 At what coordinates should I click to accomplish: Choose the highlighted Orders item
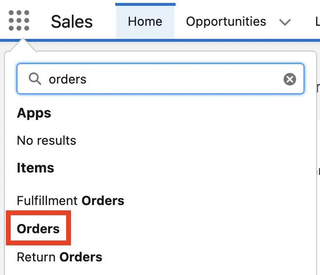[x=38, y=229]
